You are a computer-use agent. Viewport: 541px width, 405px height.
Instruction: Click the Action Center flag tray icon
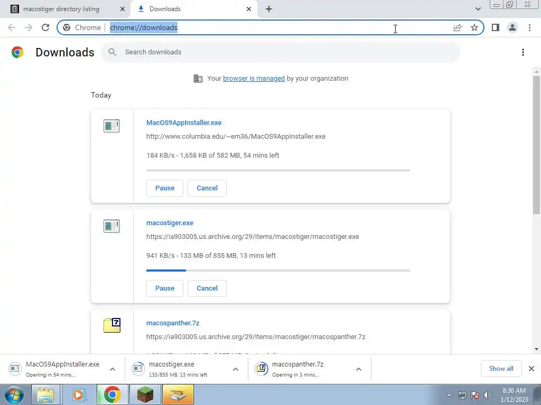tap(475, 395)
